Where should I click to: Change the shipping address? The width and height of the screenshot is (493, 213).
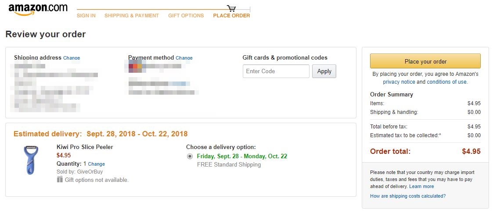pyautogui.click(x=72, y=58)
